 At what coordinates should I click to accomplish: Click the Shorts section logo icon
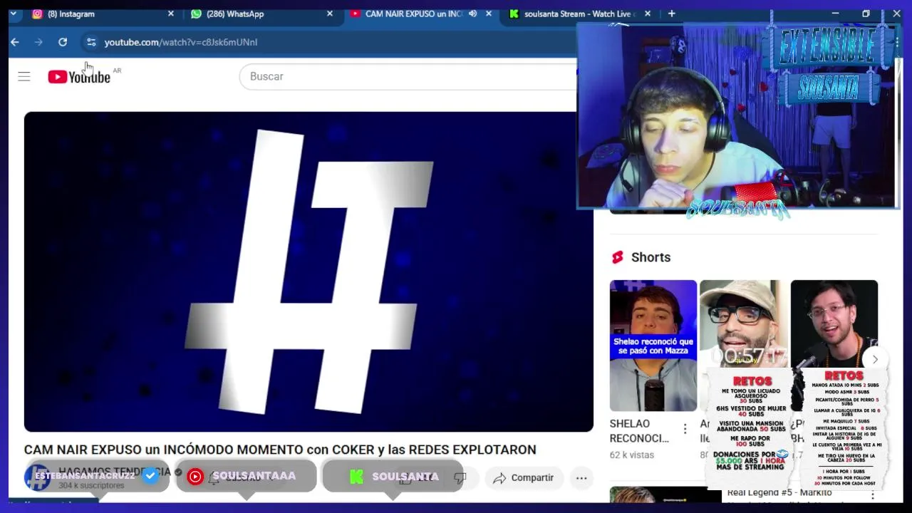pyautogui.click(x=617, y=257)
